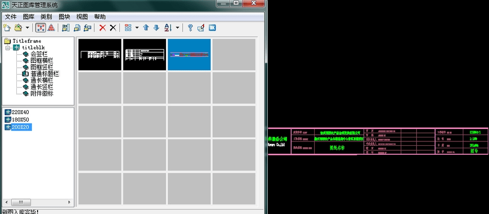Click the replace block icon with red pen
This screenshot has width=489, height=214.
(x=201, y=28)
